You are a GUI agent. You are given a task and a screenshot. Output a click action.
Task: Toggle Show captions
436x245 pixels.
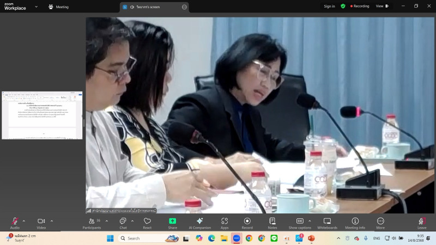point(300,222)
